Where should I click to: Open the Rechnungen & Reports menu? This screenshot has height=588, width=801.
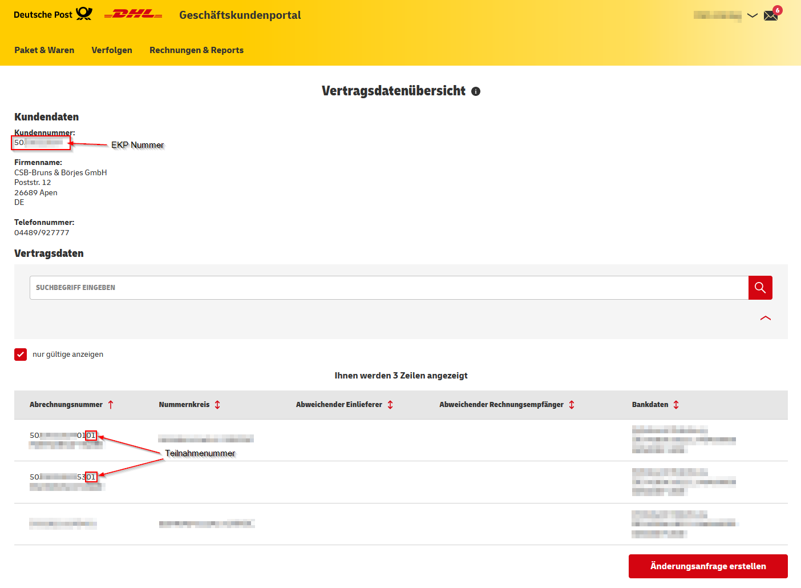pyautogui.click(x=196, y=50)
